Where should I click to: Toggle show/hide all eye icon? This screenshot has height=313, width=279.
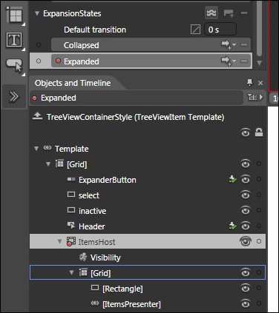coord(246,132)
